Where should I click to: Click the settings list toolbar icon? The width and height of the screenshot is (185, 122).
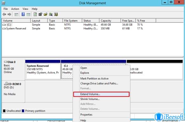coord(56,14)
